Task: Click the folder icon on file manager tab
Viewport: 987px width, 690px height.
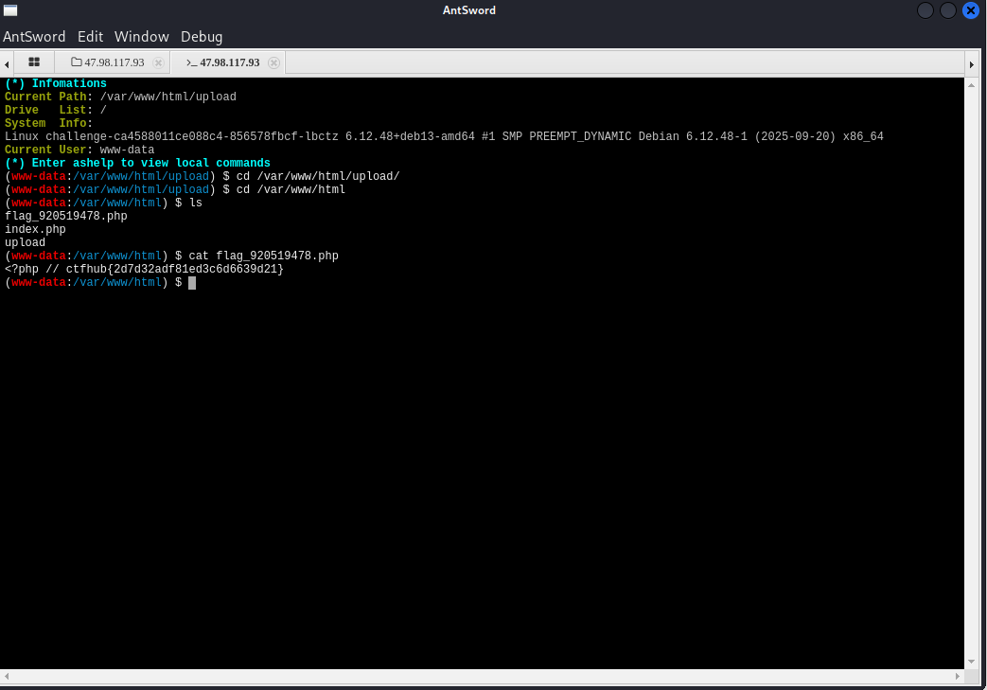Action: 76,62
